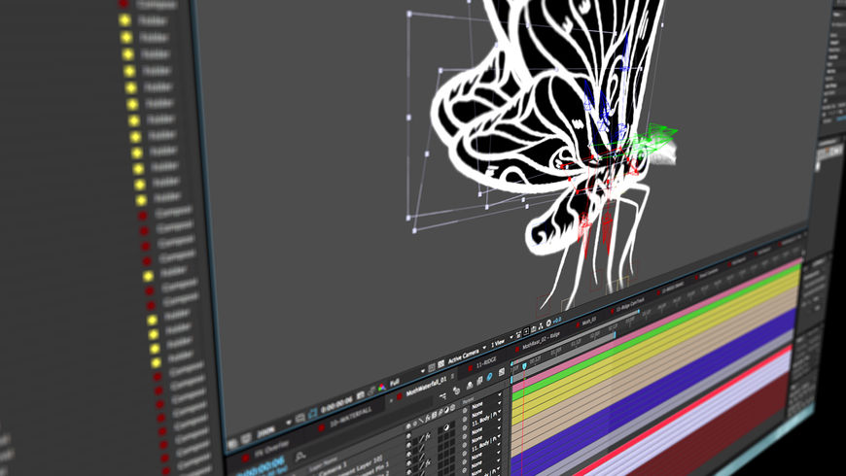The width and height of the screenshot is (846, 476).
Task: Click the snapshot camera icon in viewer
Action: click(x=361, y=395)
